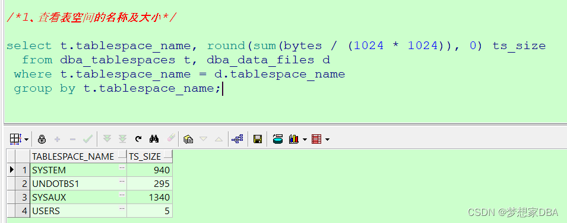Click the fetch last page icon
The image size is (567, 223).
pos(122,139)
